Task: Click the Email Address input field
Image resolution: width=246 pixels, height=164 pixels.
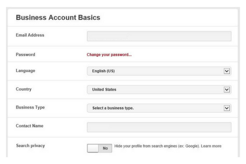Action: pos(159,36)
